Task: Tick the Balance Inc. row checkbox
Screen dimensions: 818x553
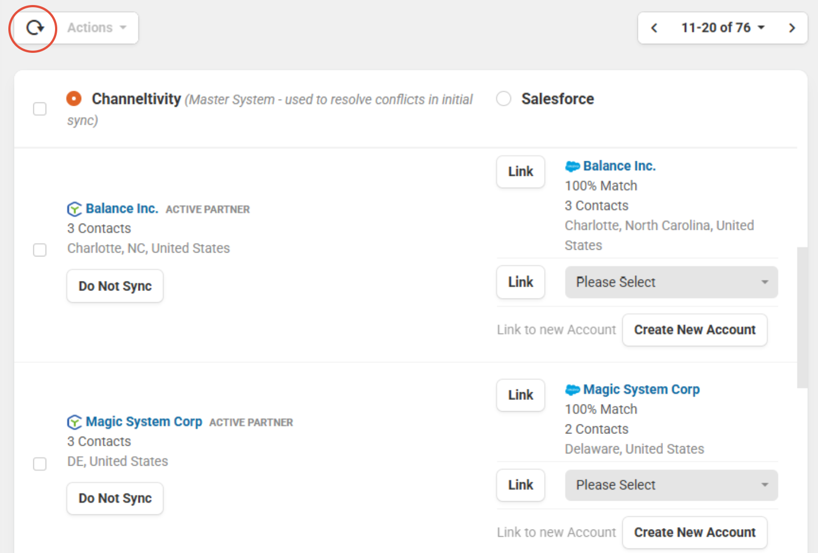Action: (x=40, y=250)
